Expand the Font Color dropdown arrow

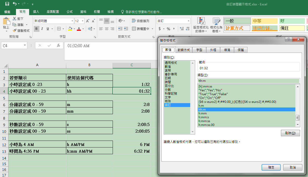click(x=83, y=29)
